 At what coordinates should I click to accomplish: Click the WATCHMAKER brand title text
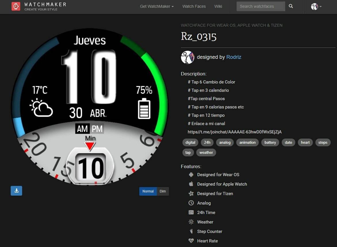(x=45, y=5)
